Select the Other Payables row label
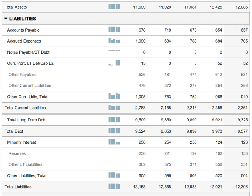Screen dimensions: 252x196 click(x=22, y=75)
